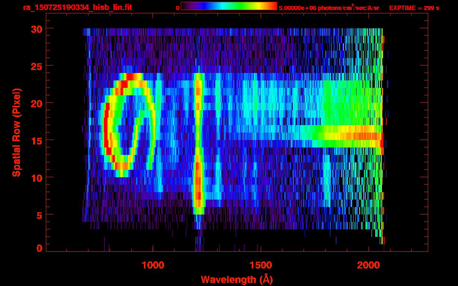Click the y-axis tick label 30
This screenshot has height=286, width=458.
click(x=36, y=29)
